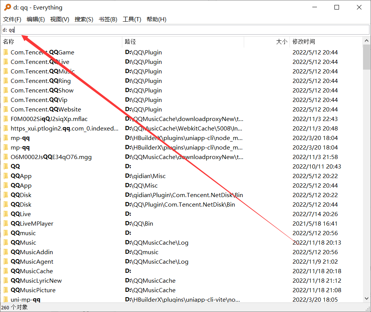
Task: Click the folder icon of QQLive
Action: click(6, 214)
